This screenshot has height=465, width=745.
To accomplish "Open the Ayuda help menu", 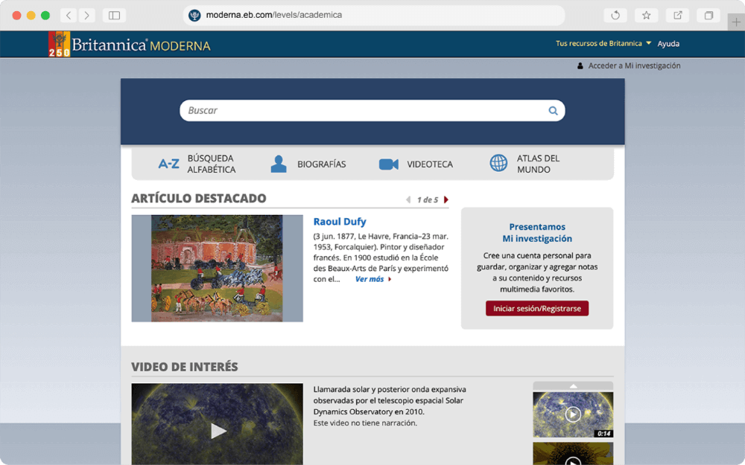I will coord(668,44).
